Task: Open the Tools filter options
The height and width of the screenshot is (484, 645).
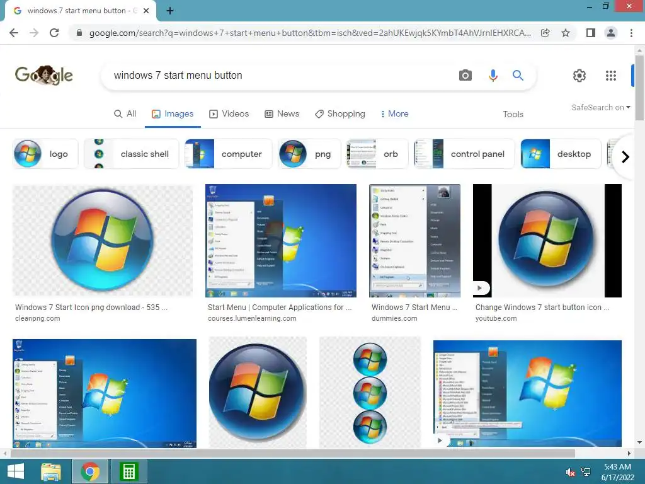Action: pyautogui.click(x=513, y=115)
